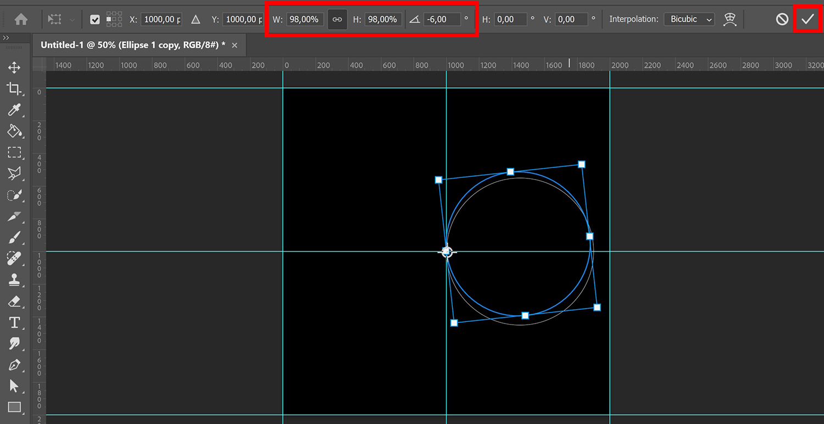Select the Clone Stamp tool
This screenshot has height=424, width=824.
tap(15, 280)
